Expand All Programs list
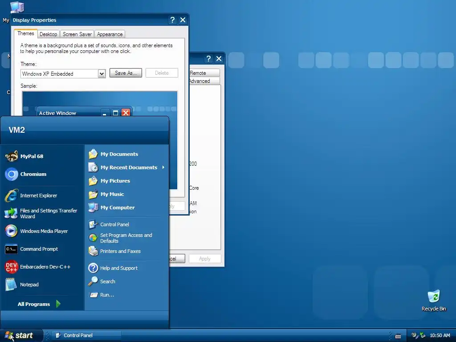This screenshot has width=456, height=342. pos(39,304)
